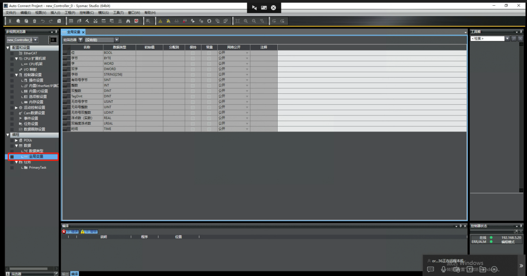The height and width of the screenshot is (276, 527).
Task: Open the new_Controller_0 device dropdown
Action: [36, 40]
